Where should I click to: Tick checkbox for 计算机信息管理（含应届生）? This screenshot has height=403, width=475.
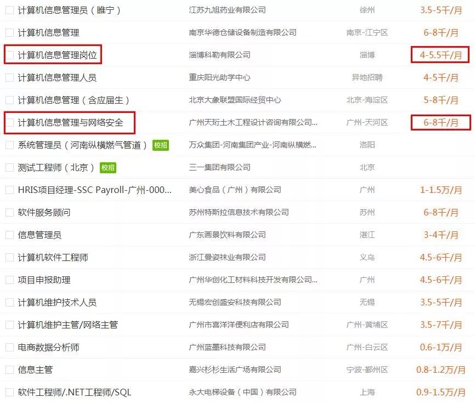[10, 100]
